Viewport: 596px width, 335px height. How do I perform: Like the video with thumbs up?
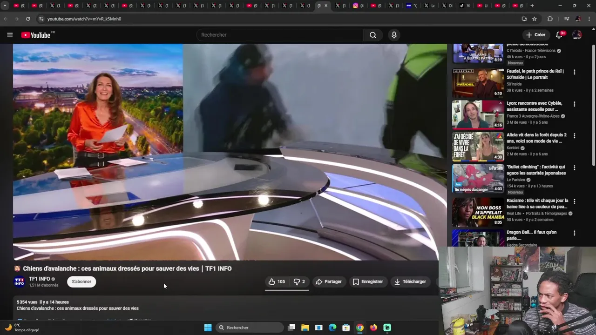(x=277, y=281)
